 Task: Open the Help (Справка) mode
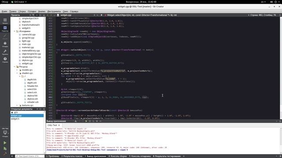tap(5, 60)
